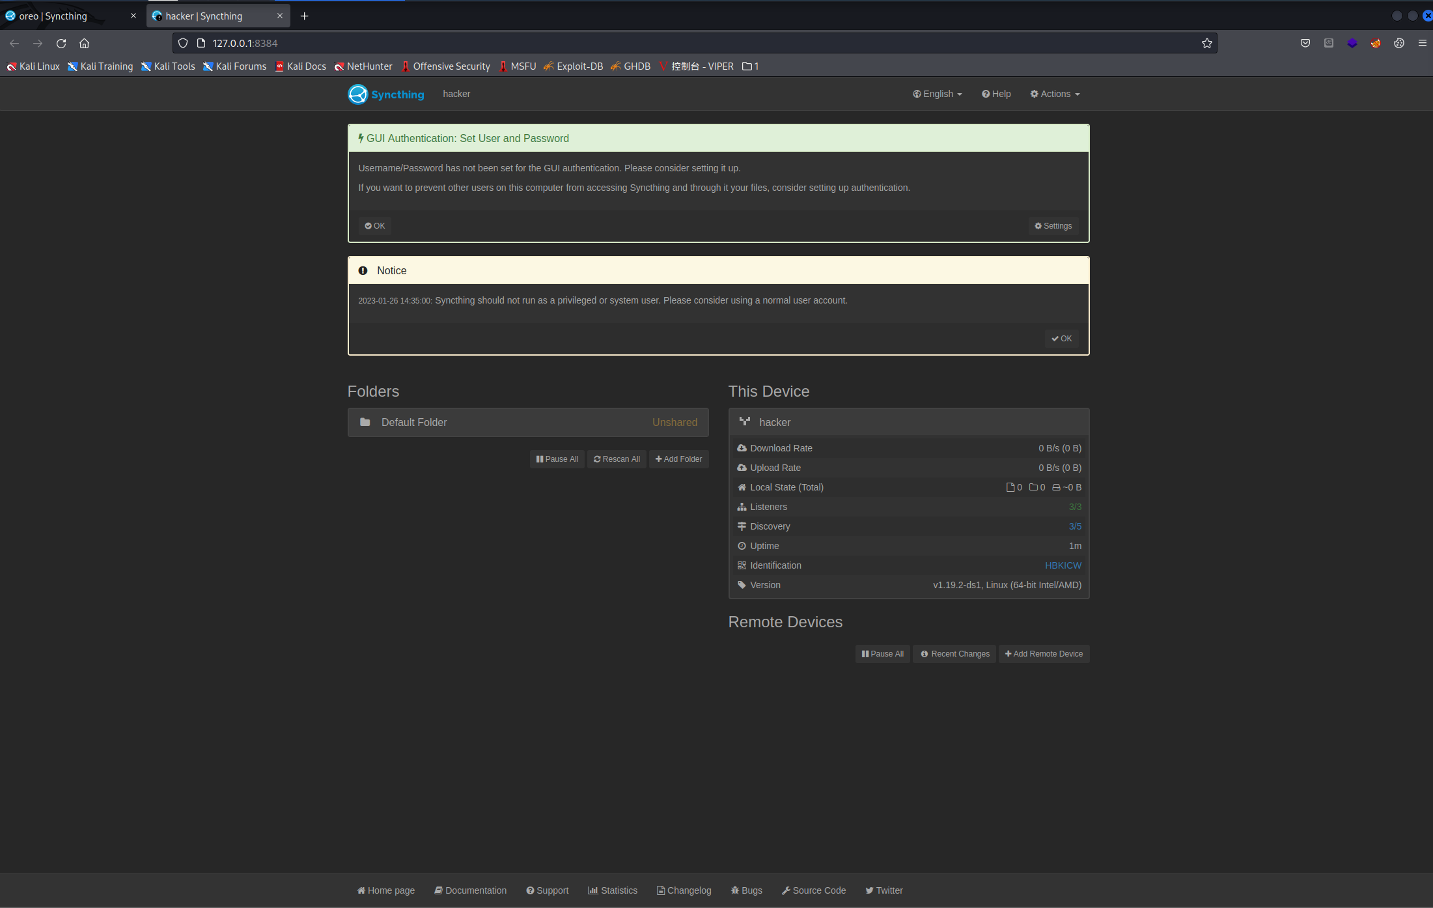Image resolution: width=1433 pixels, height=908 pixels.
Task: Add a new folder
Action: [x=678, y=459]
